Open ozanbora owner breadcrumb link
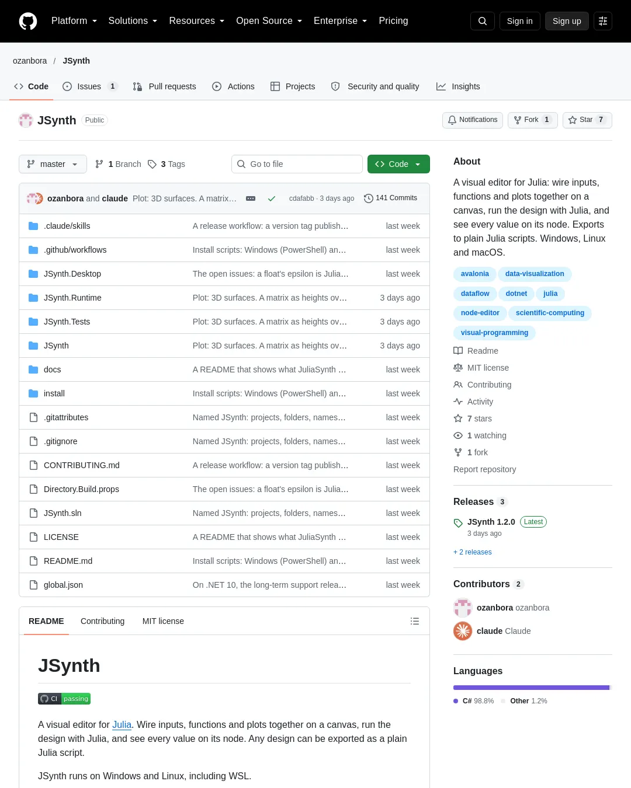Screen dimensions: 631x788 (30, 61)
